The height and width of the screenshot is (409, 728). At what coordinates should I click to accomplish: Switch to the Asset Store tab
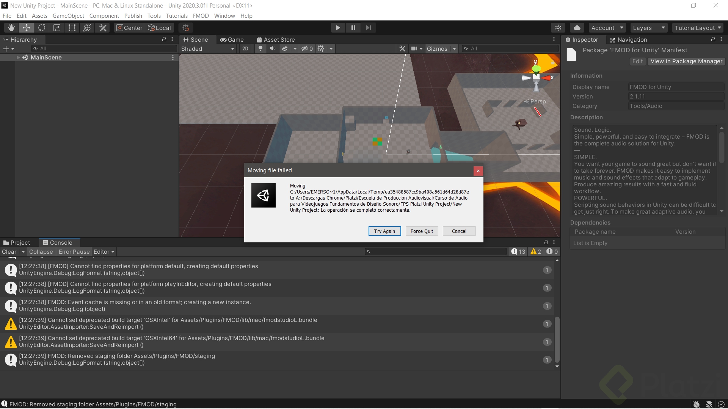click(276, 40)
